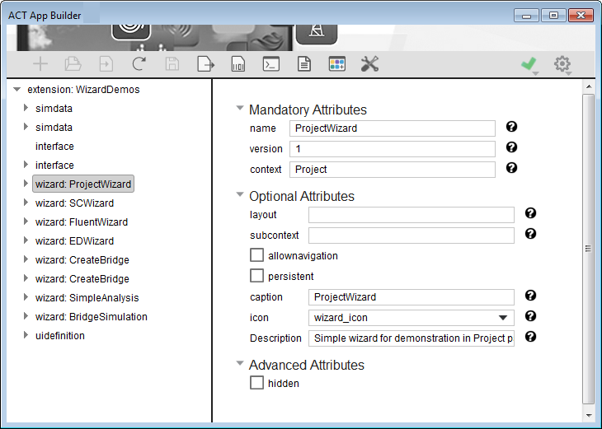Collapse the Mandatory Attributes section
This screenshot has height=429, width=602.
240,109
